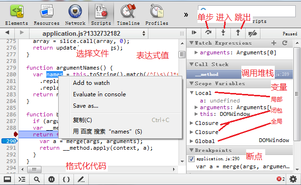Expand the arguments watch expression
The height and width of the screenshot is (185, 301).
[196, 52]
